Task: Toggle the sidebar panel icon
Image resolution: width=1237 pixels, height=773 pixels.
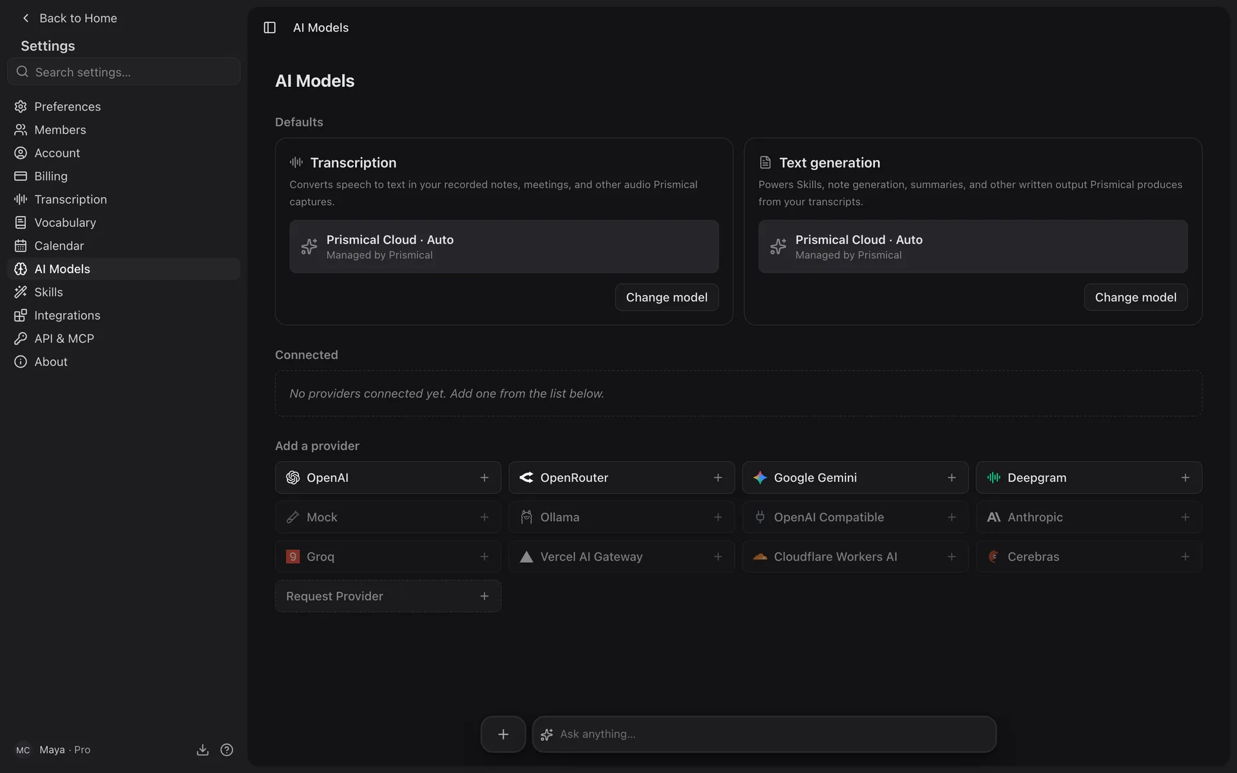Action: (269, 28)
